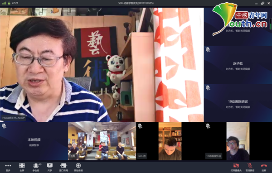This screenshot has width=272, height=173.
Task: Select the 本地视频 local video tile
Action: coord(34,141)
